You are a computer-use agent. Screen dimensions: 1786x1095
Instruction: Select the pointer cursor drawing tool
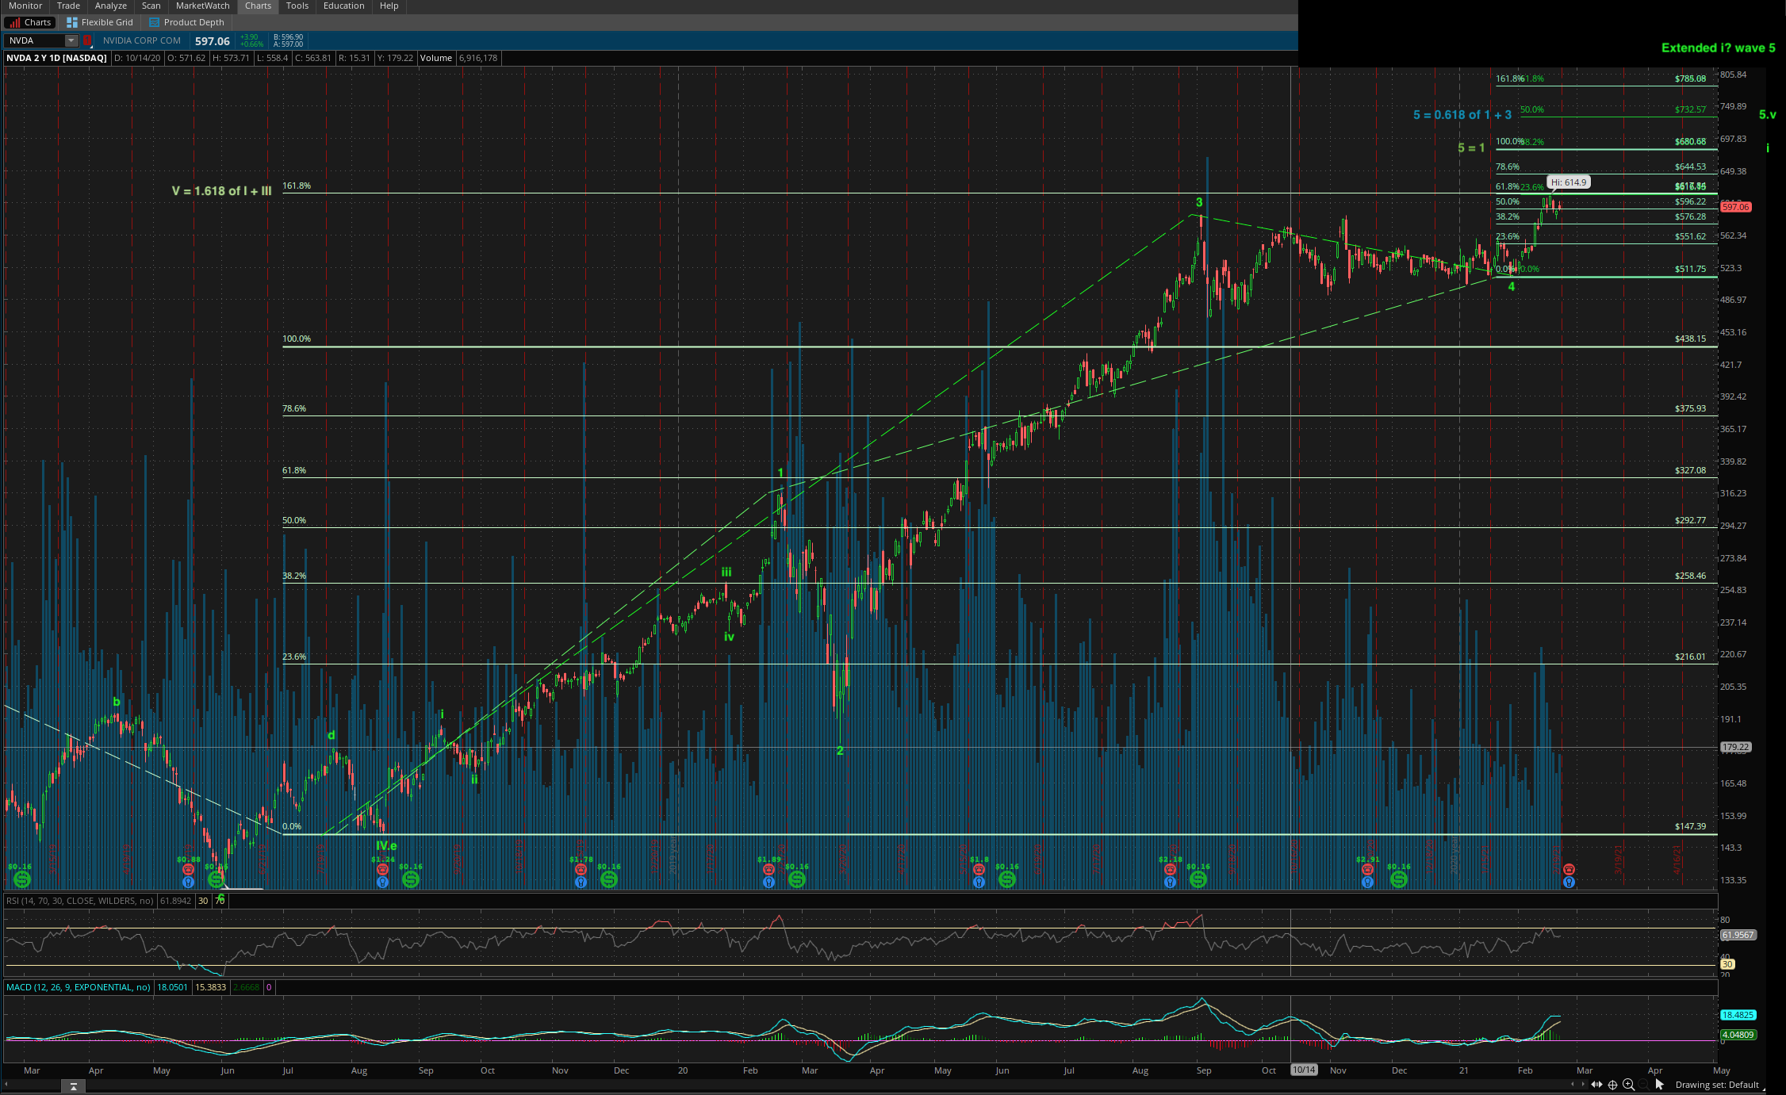pos(1660,1084)
